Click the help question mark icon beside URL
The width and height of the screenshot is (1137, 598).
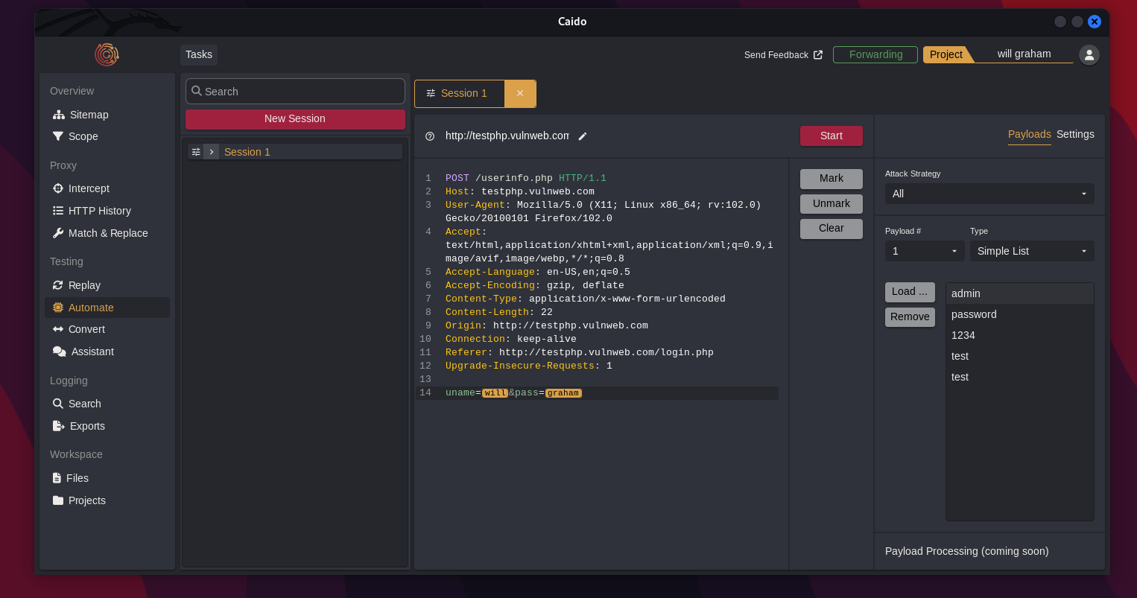point(430,136)
